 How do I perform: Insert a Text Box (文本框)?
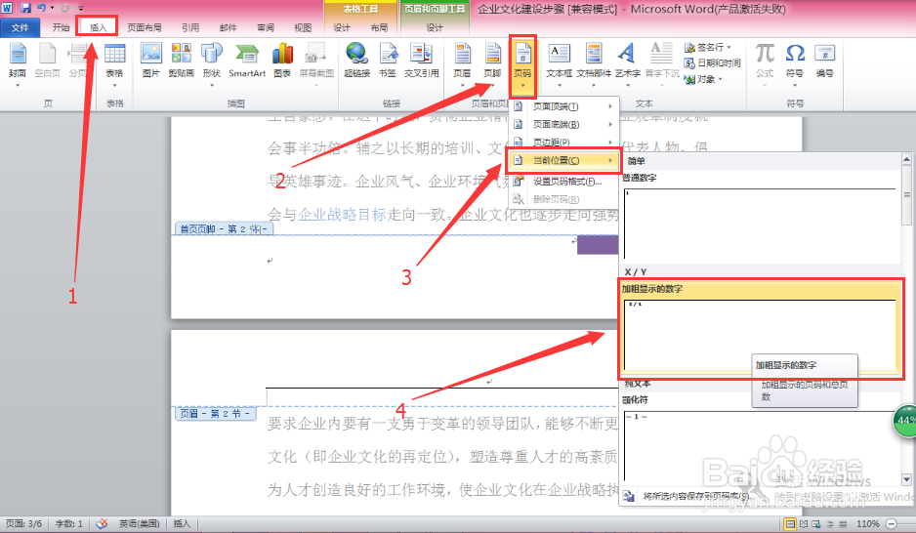pyautogui.click(x=559, y=63)
